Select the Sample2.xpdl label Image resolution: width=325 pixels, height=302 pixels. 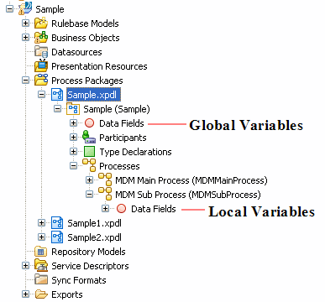point(95,237)
